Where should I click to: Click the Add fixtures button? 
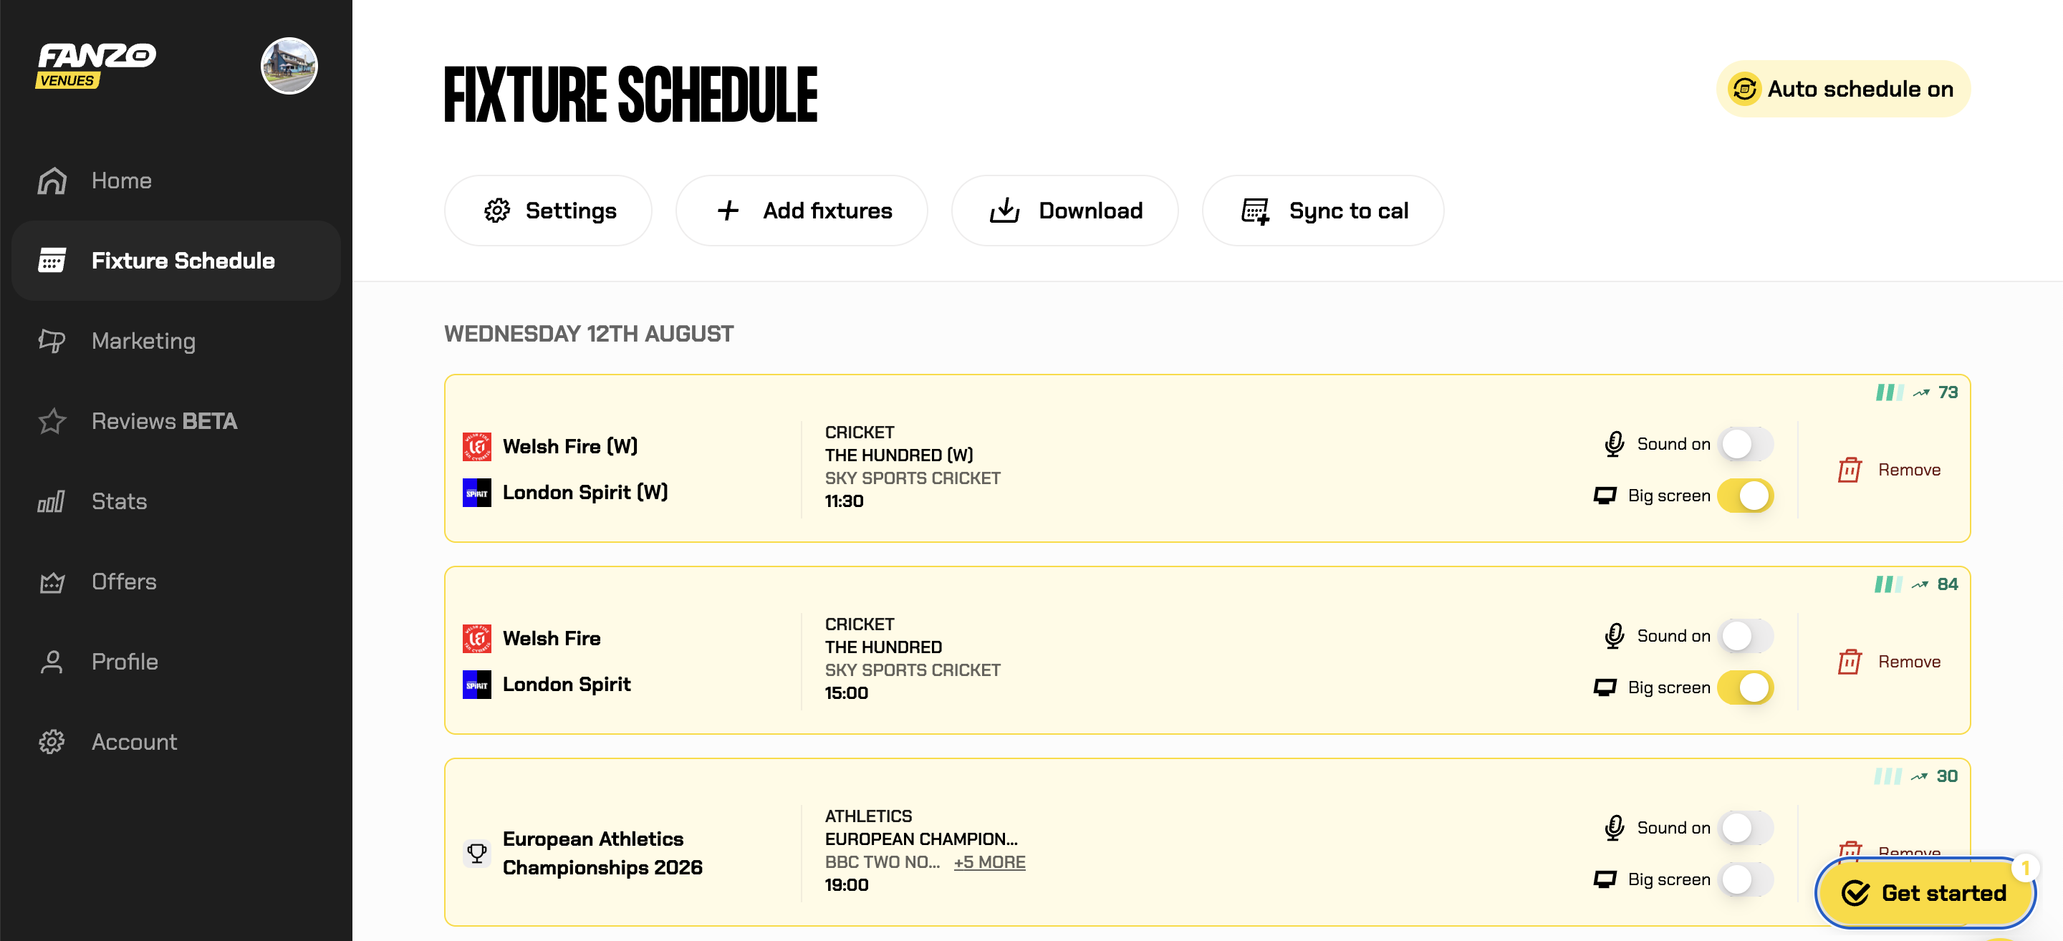[x=802, y=211]
